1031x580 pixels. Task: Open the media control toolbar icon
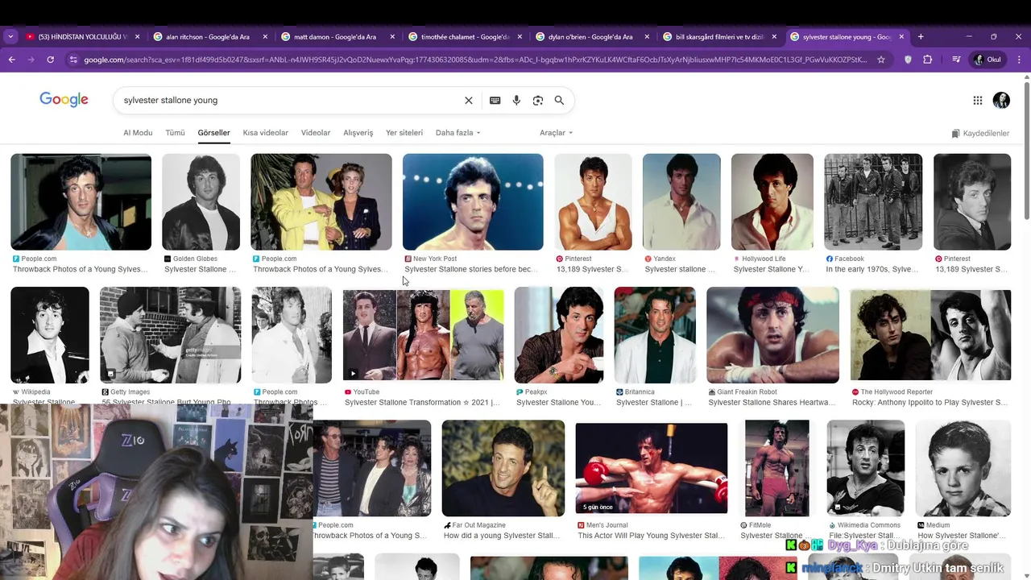coord(956,60)
